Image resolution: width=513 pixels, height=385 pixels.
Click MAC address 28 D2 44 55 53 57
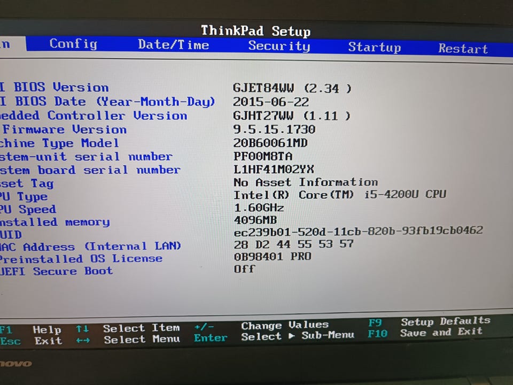point(293,244)
